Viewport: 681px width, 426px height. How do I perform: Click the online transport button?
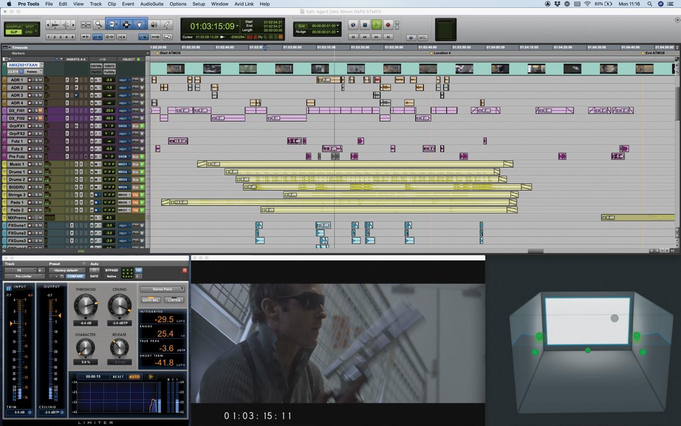(353, 25)
